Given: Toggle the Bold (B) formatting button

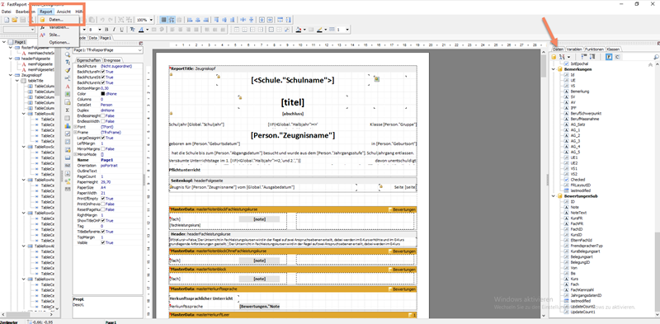Looking at the screenshot, I should pyautogui.click(x=106, y=30).
